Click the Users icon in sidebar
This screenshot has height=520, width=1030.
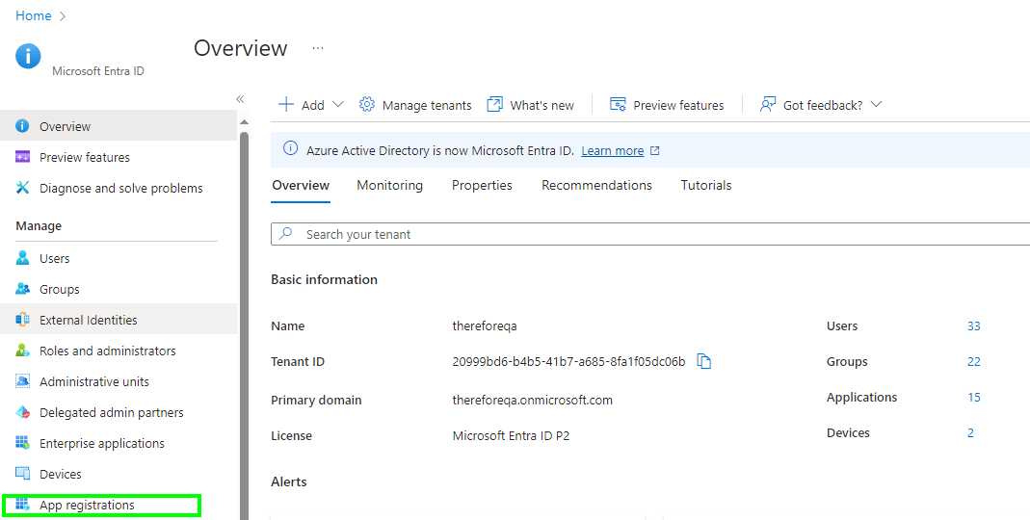[23, 258]
